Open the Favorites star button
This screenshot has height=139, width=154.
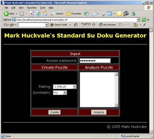point(74,13)
